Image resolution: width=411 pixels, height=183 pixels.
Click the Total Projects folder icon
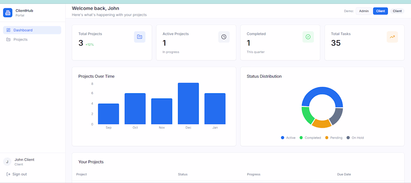coord(140,37)
